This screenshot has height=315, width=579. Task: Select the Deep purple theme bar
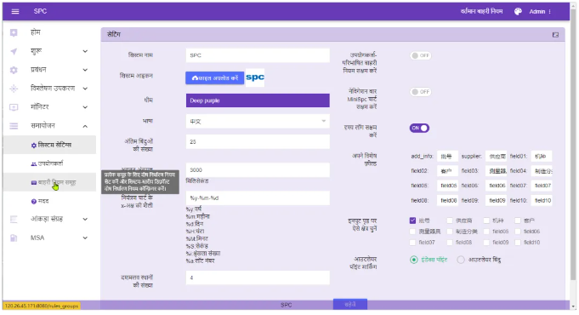pos(258,100)
